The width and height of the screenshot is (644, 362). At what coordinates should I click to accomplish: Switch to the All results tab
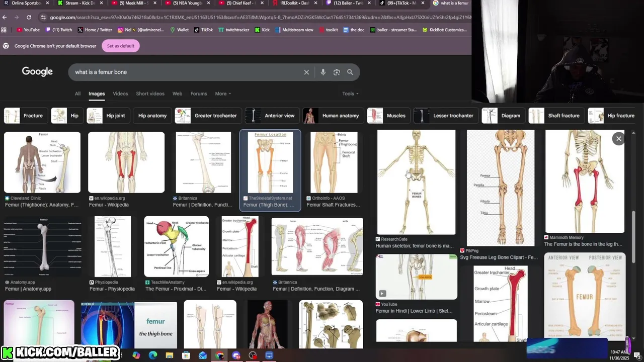(77, 94)
